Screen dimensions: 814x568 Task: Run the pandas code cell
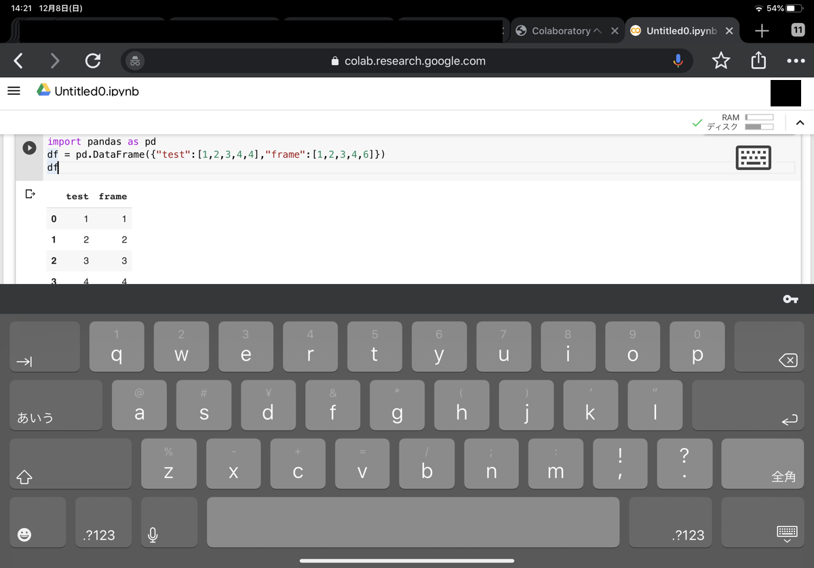[x=28, y=147]
